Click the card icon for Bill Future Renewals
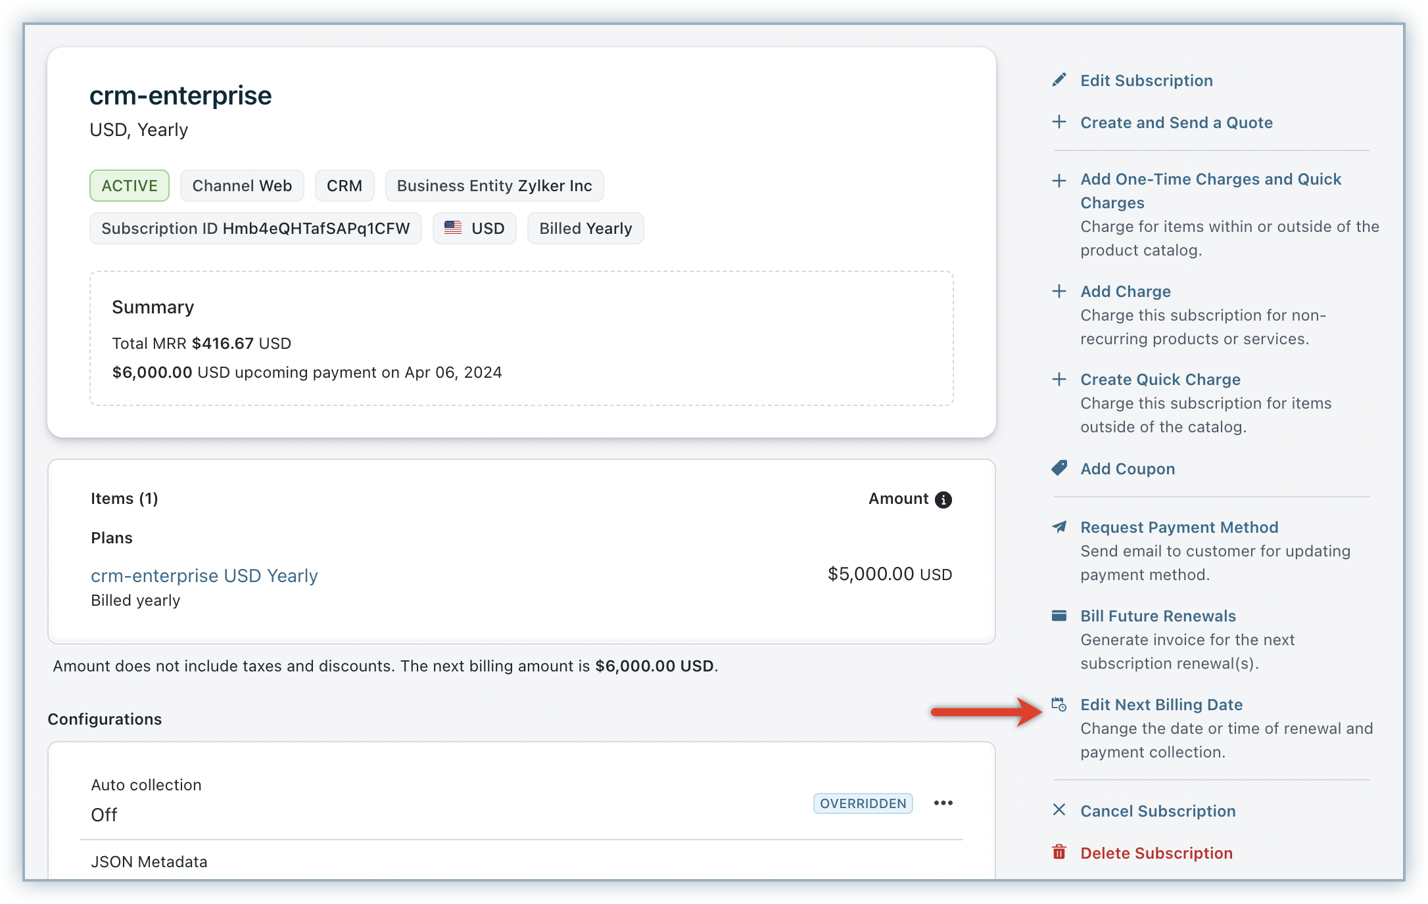Screen dimensions: 1428x904 1059,616
